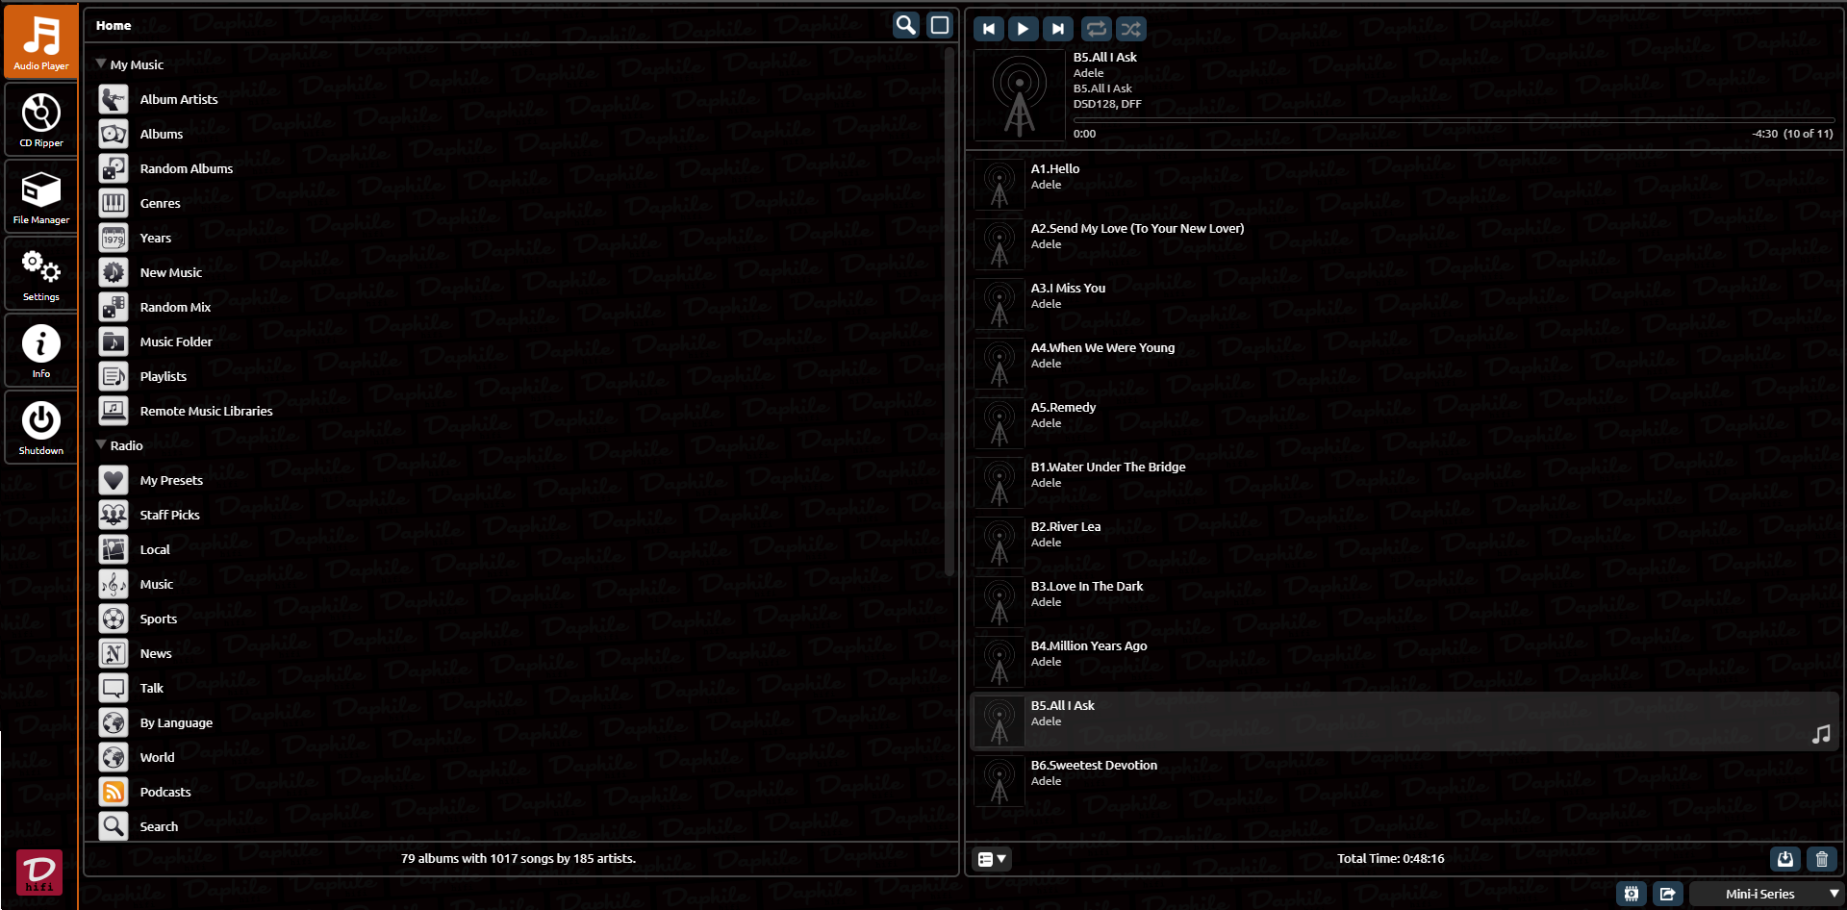
Task: Save the play queue as playlist
Action: [x=1784, y=859]
